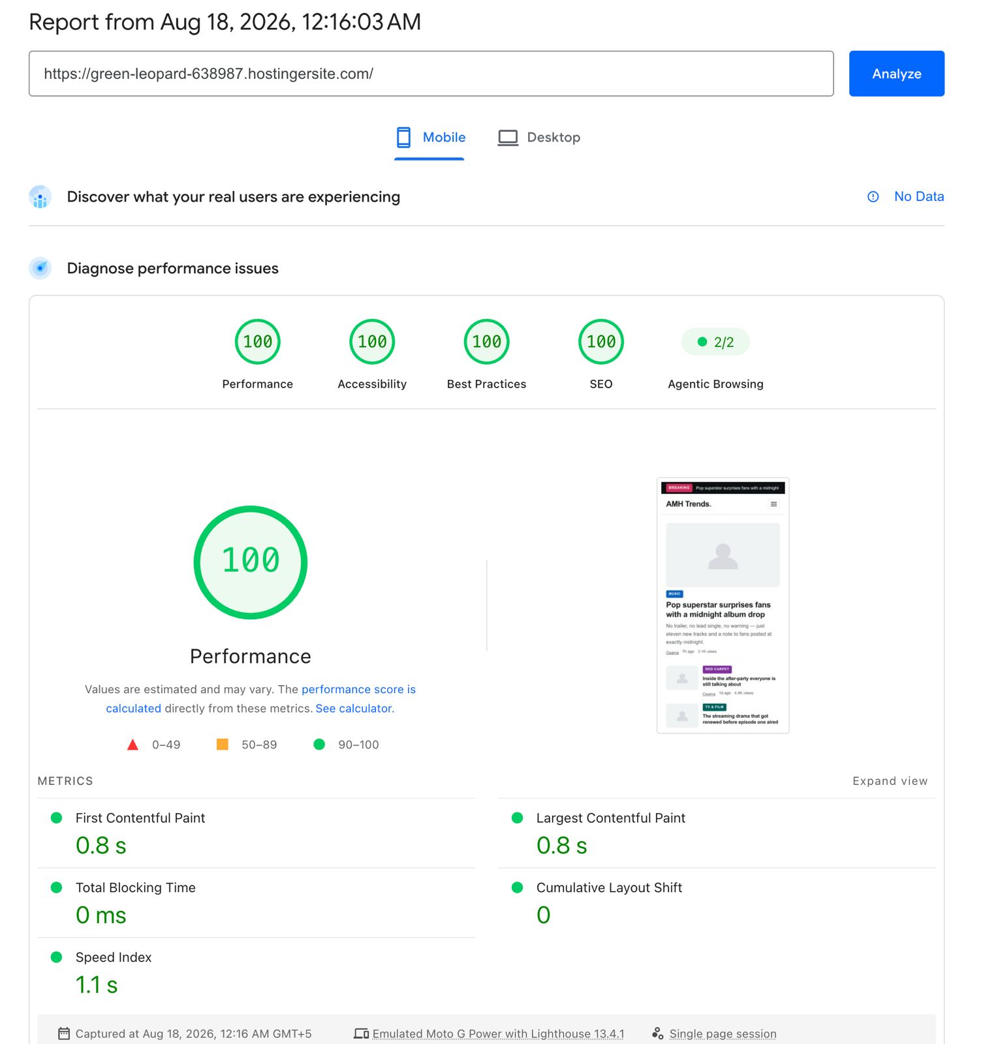This screenshot has width=983, height=1044.
Task: Jump to Best Practices score gauge
Action: (x=487, y=341)
